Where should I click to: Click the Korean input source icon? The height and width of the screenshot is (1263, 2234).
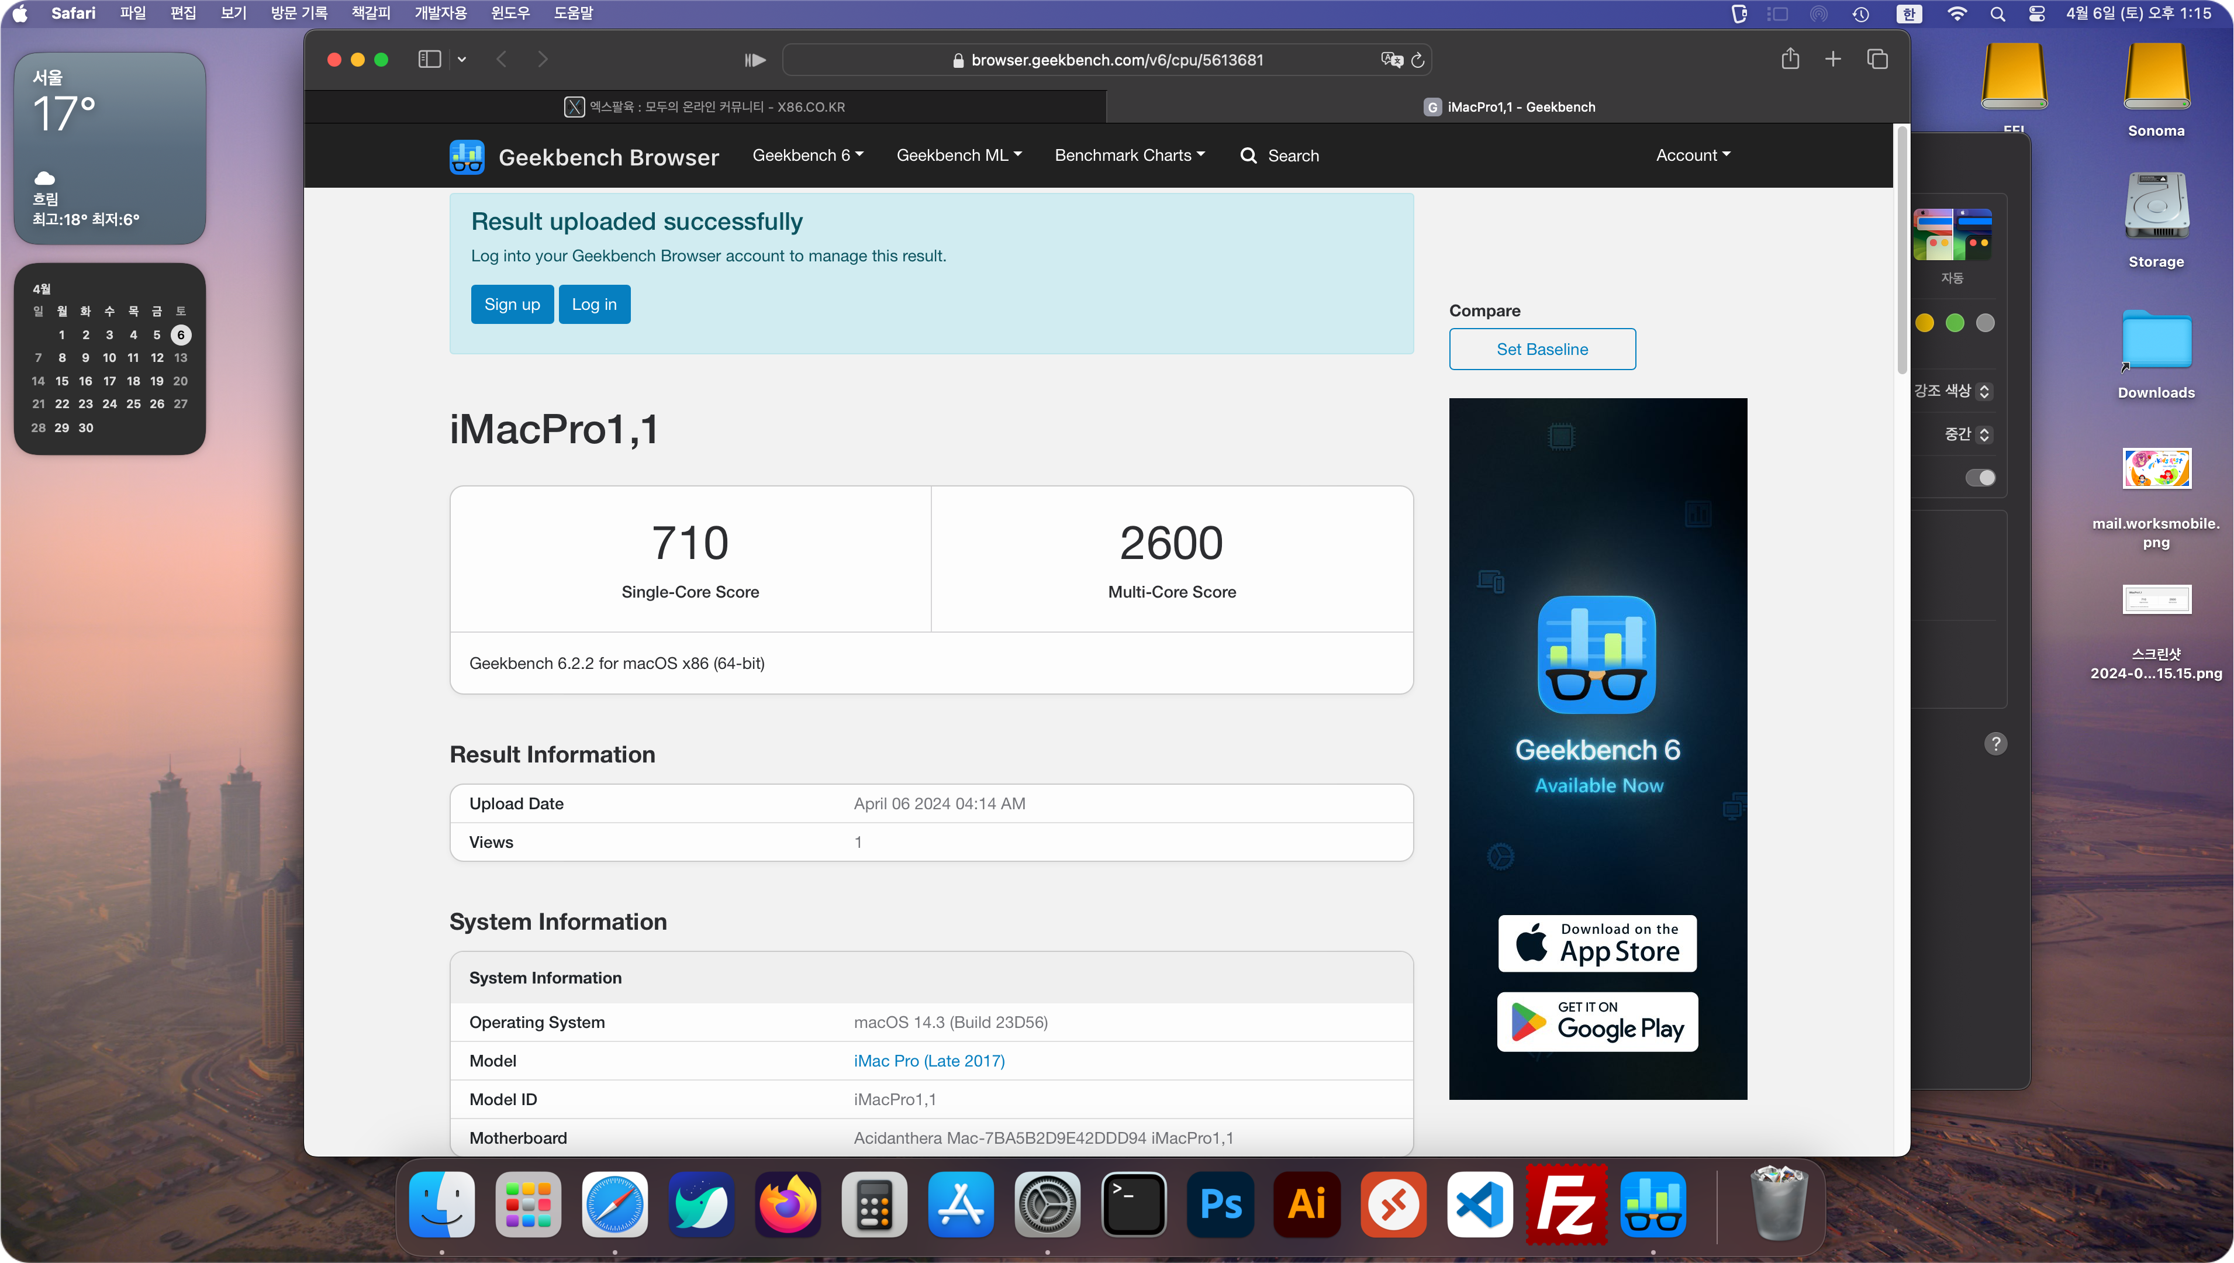coord(1909,13)
